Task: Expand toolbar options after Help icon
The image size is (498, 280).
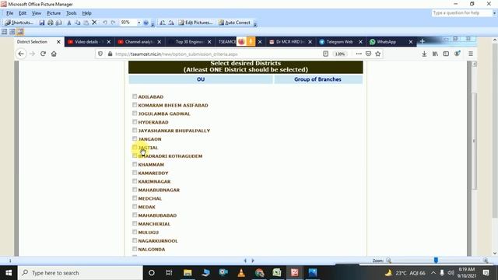Action: pyautogui.click(x=153, y=23)
